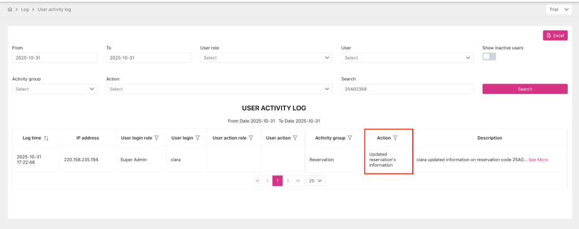The image size is (579, 229).
Task: Open the Action column filter icon
Action: pyautogui.click(x=395, y=138)
